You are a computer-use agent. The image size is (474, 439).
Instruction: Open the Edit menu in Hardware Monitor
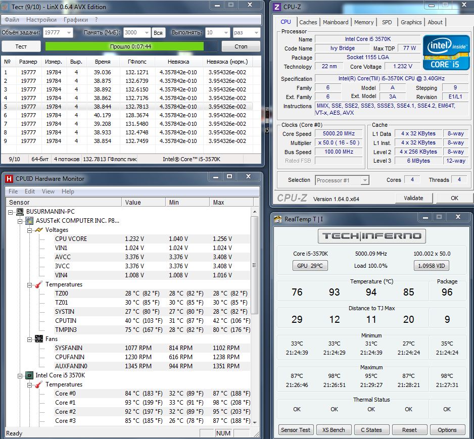click(x=30, y=191)
